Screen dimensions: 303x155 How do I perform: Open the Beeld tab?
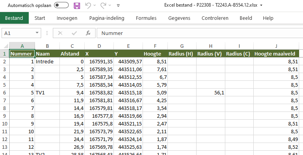[x=246, y=18]
